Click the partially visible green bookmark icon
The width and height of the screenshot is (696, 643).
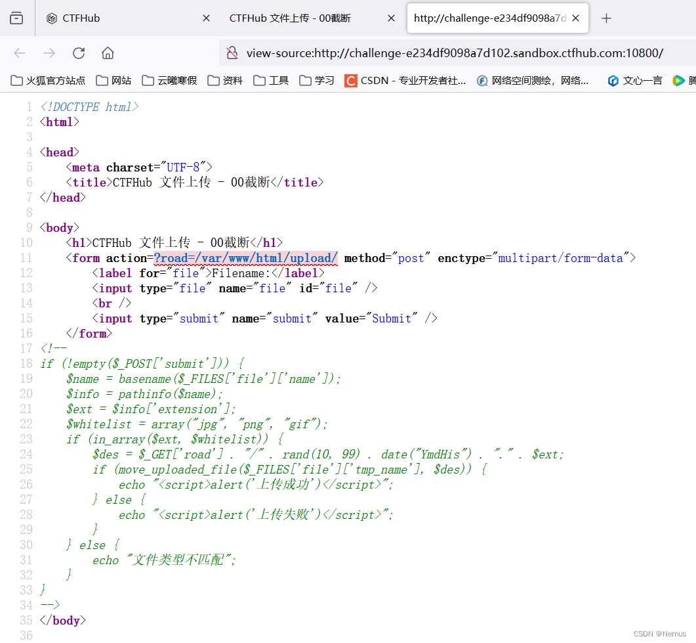pos(678,80)
